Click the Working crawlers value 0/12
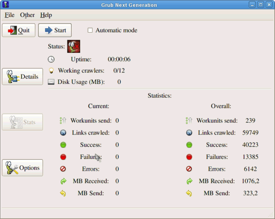 [x=119, y=70]
